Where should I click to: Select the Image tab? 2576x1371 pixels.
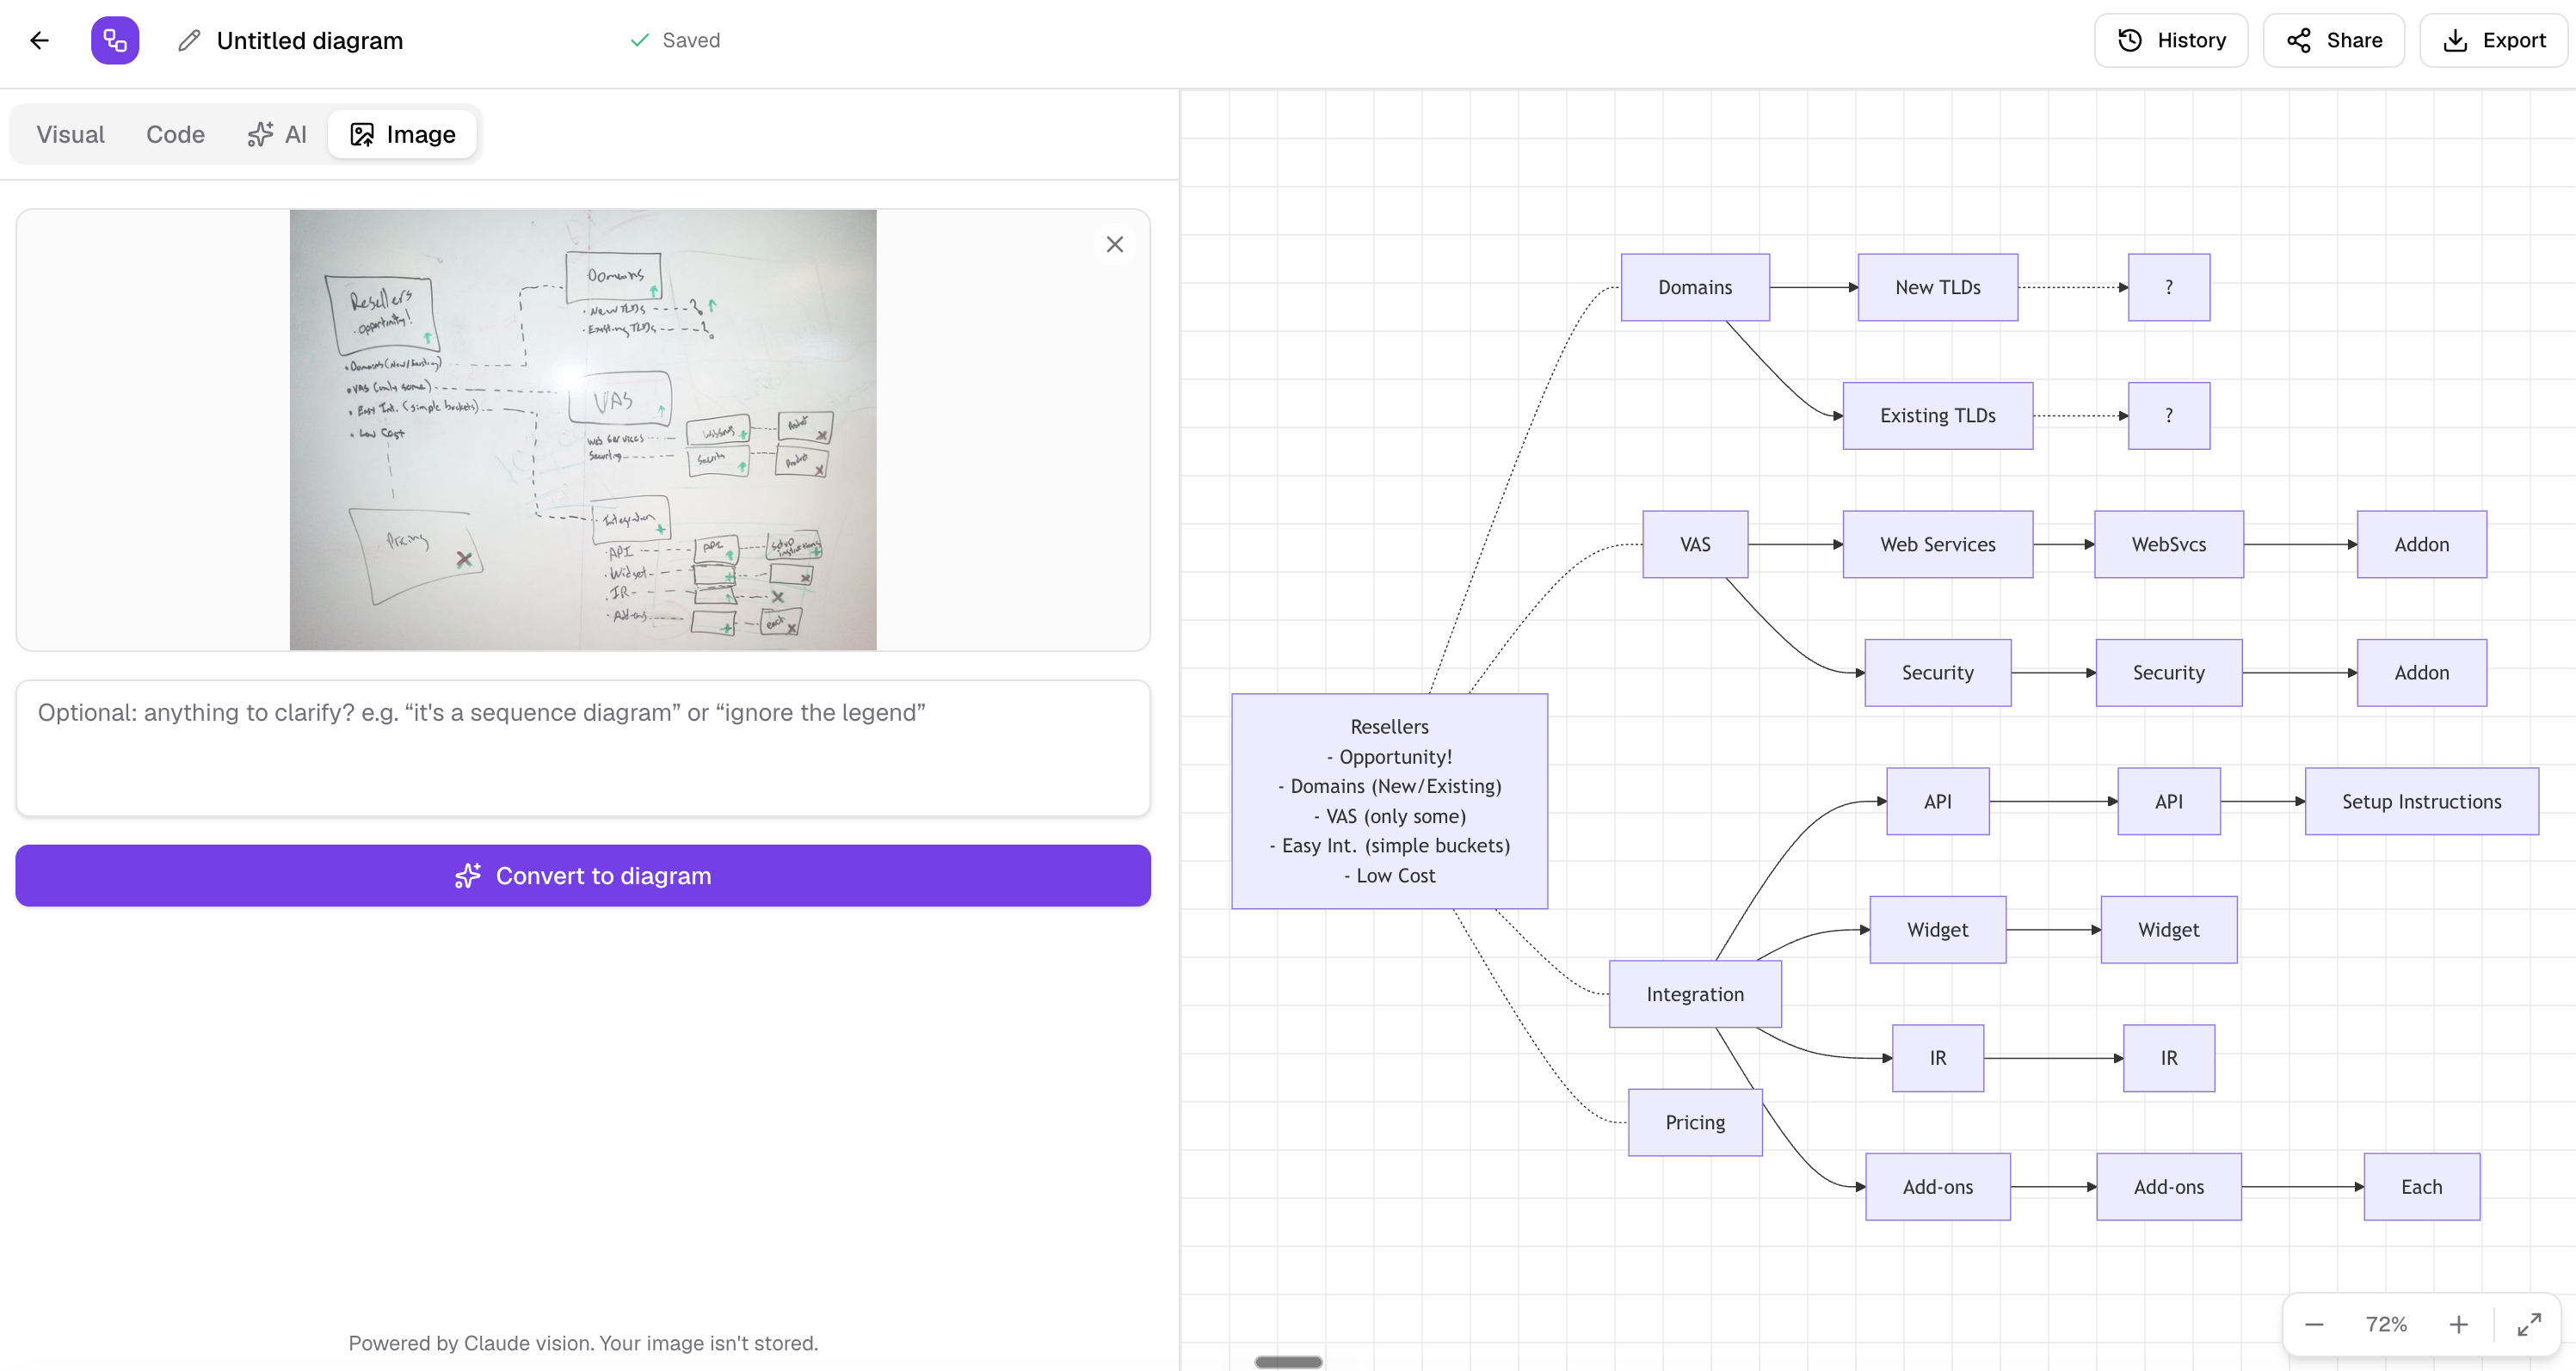coord(403,134)
